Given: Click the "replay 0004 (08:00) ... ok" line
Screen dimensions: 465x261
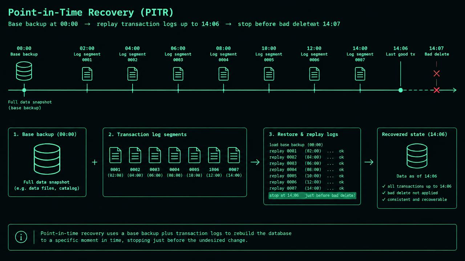Looking at the screenshot, I should click(x=307, y=170).
